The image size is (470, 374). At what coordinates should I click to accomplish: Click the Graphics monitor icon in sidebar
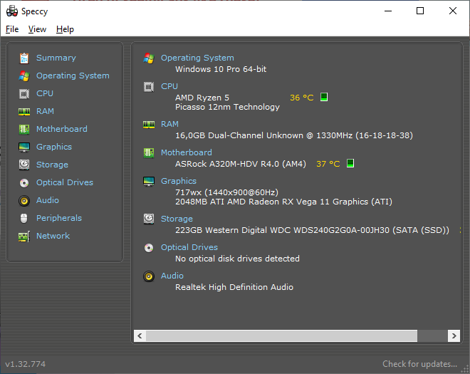click(x=24, y=147)
